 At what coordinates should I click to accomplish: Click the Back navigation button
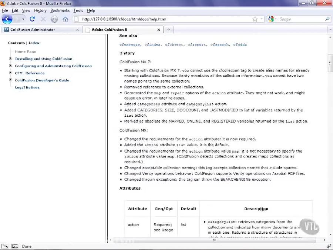coord(7,19)
